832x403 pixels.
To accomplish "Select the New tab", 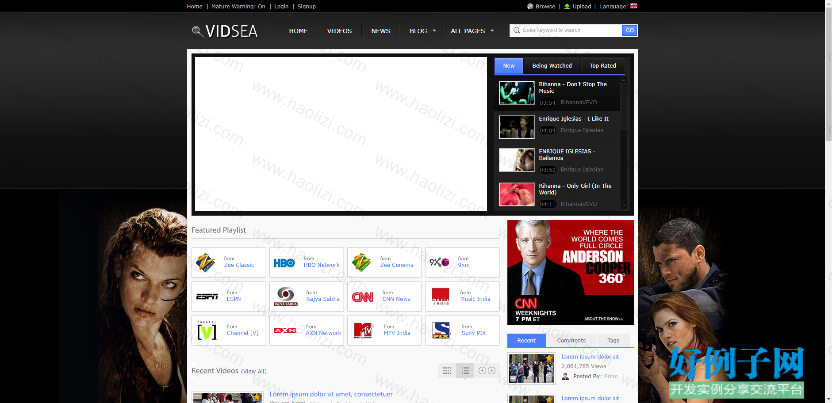I will (x=509, y=66).
